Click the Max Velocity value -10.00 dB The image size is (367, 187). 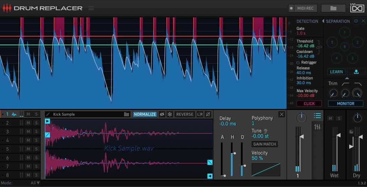tap(305, 96)
